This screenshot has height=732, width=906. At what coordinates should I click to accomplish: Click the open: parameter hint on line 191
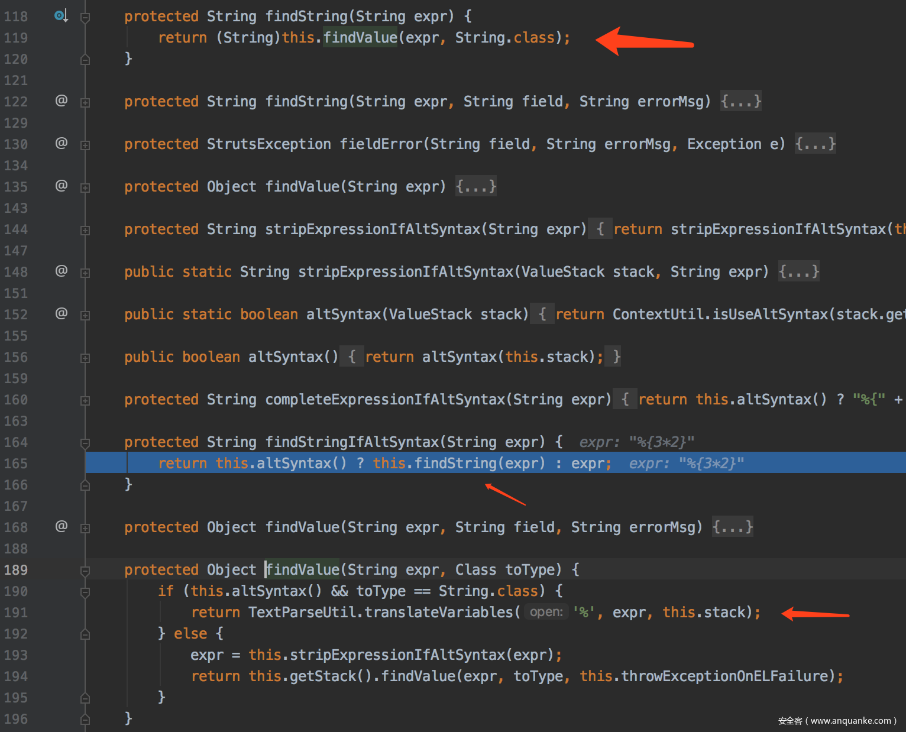[546, 612]
